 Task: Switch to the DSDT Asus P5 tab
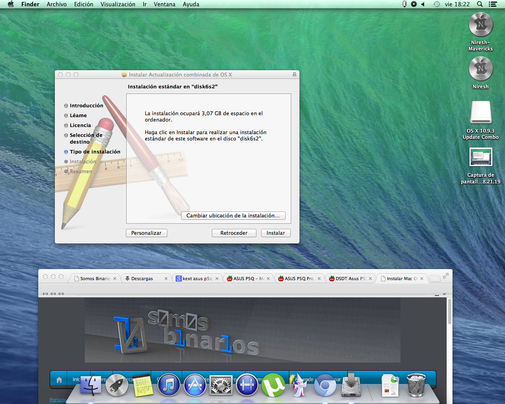click(x=350, y=279)
